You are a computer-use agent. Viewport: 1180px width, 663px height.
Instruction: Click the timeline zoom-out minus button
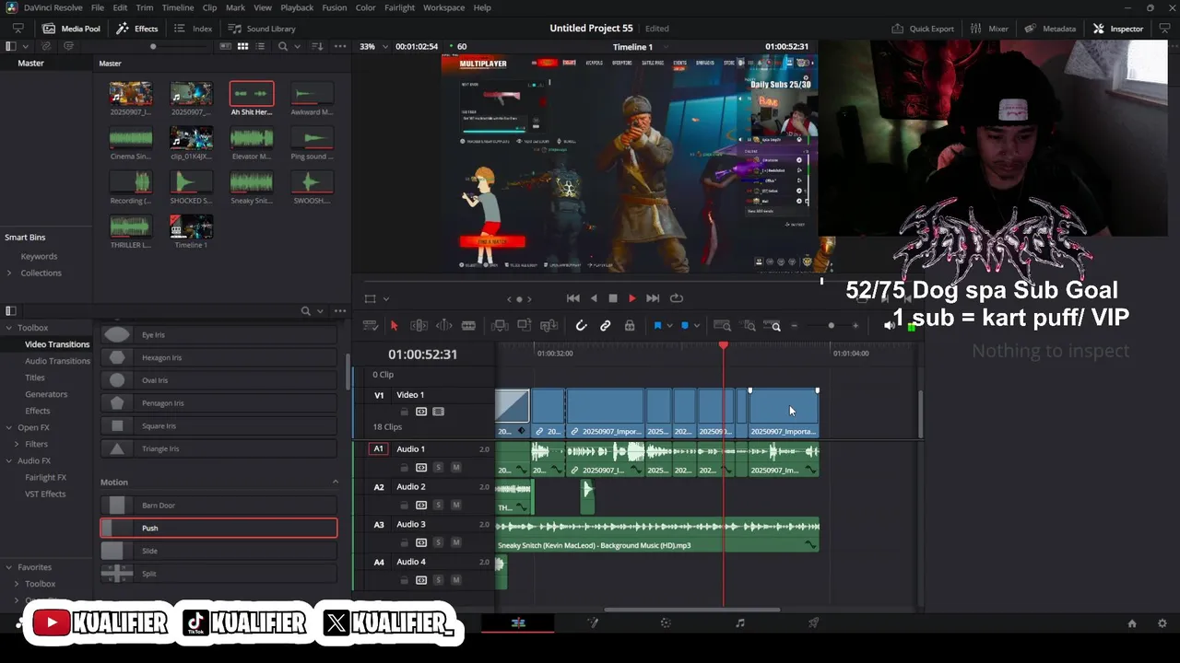pos(795,326)
